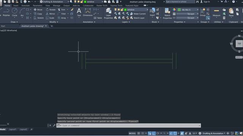Viewport: 243px width, 136px height.
Task: Toggle object snap tracking in status bar
Action: tap(171, 133)
